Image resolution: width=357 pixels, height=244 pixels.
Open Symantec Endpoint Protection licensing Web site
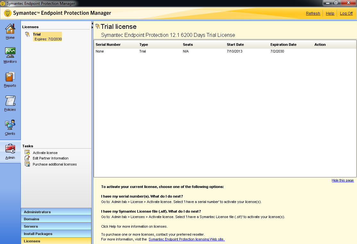(186, 239)
